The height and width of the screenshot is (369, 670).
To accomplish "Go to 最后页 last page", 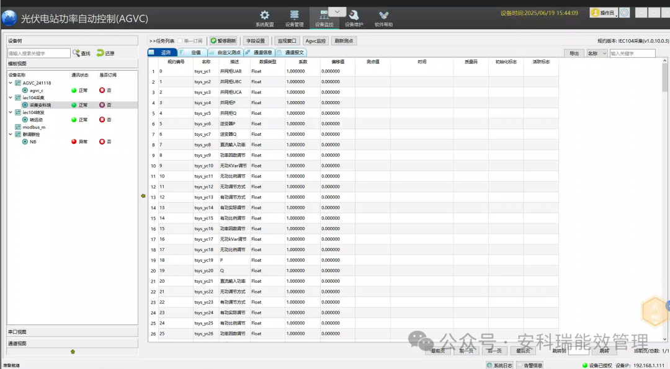I will pyautogui.click(x=522, y=350).
